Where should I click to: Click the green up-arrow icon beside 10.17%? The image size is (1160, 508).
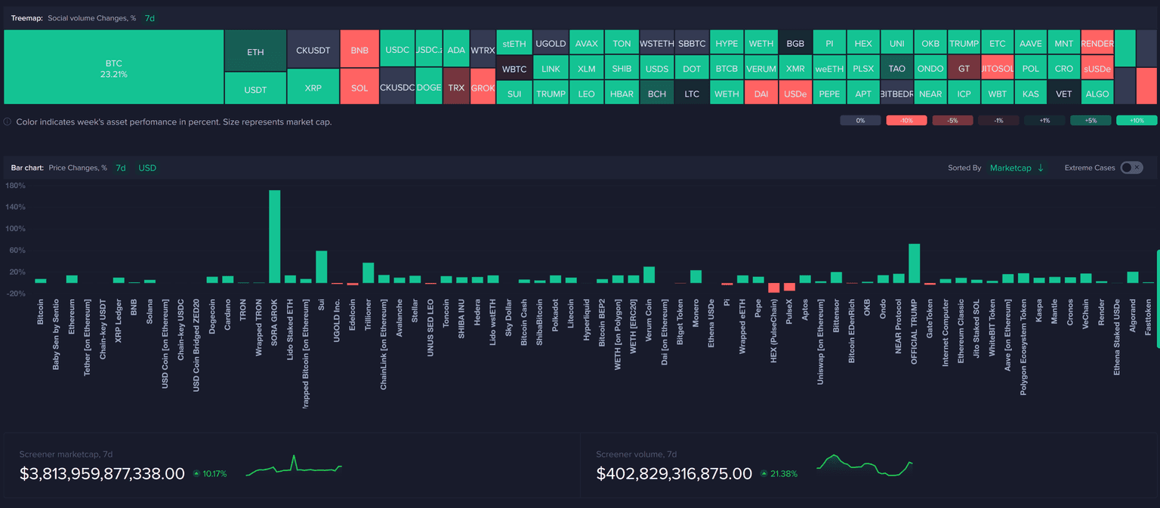coord(196,474)
